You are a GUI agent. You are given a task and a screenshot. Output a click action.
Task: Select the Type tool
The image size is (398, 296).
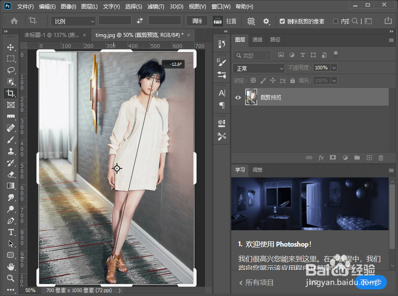pos(10,232)
